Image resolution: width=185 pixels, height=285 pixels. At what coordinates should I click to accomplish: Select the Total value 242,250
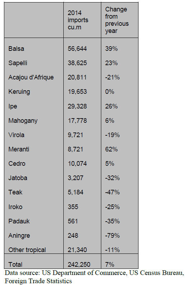[79, 265]
